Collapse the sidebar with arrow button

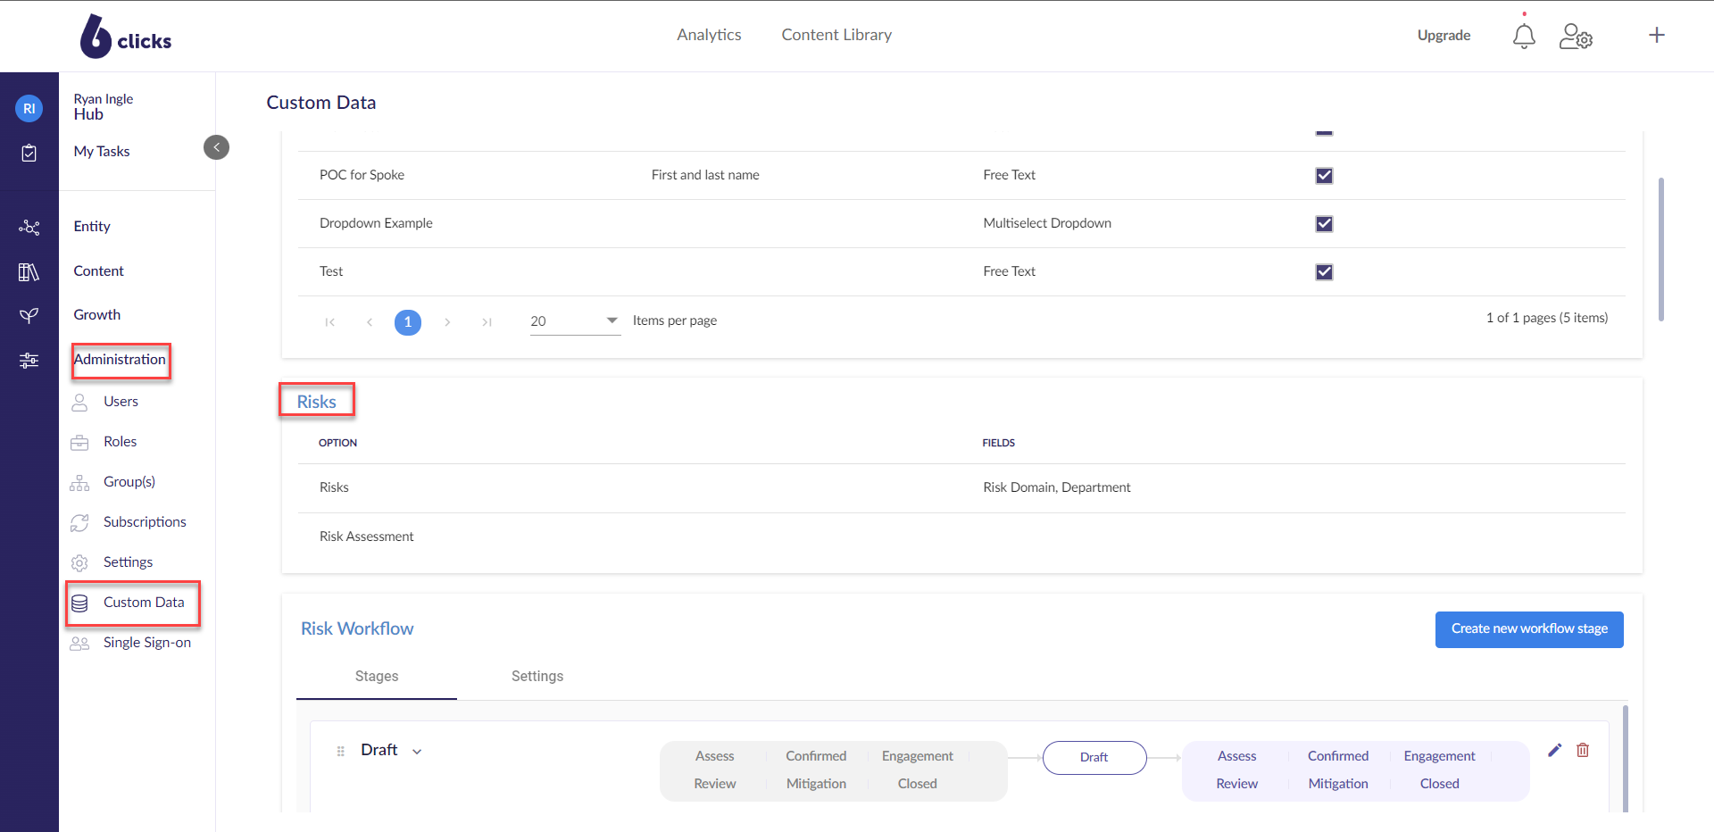pyautogui.click(x=216, y=147)
